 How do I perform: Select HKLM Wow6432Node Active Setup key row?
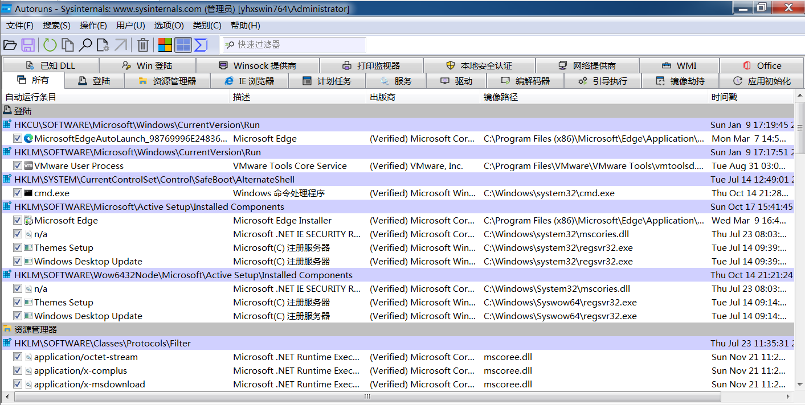pyautogui.click(x=398, y=275)
